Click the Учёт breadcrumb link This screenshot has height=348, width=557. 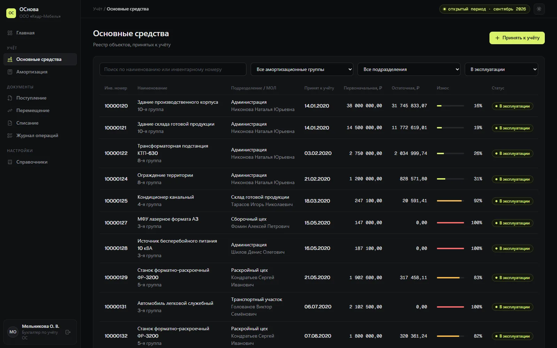(97, 9)
